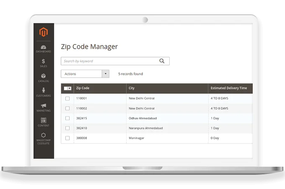Image resolution: width=285 pixels, height=189 pixels.
Task: Open the Marketing megaphone icon
Action: click(x=44, y=106)
